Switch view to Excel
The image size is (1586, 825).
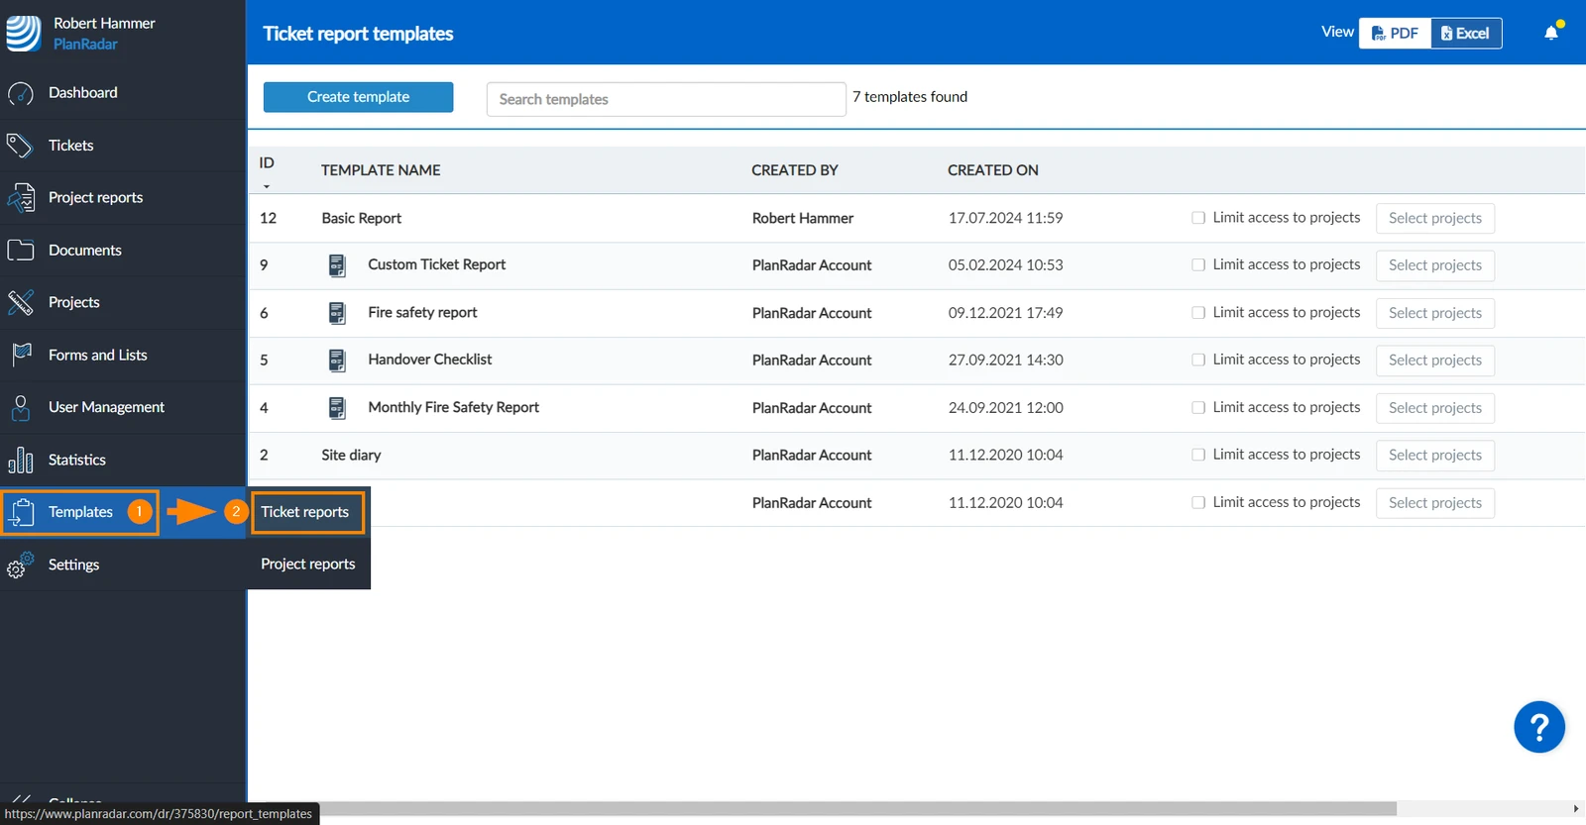[x=1466, y=33]
